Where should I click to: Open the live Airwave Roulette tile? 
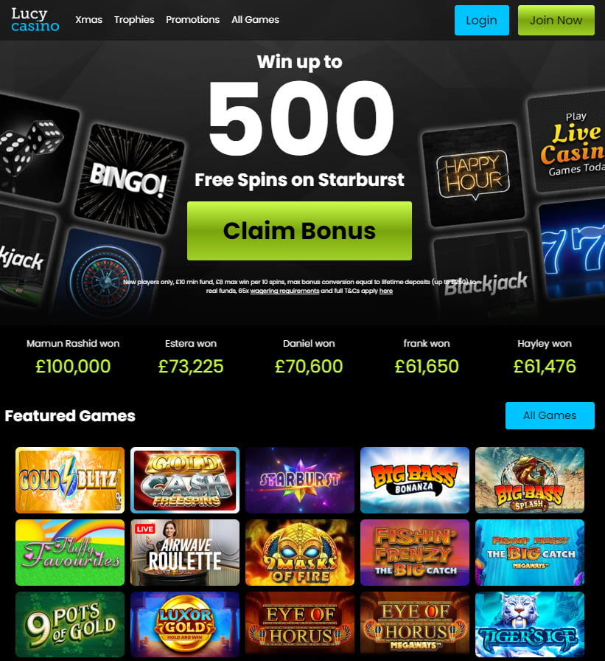pos(185,553)
